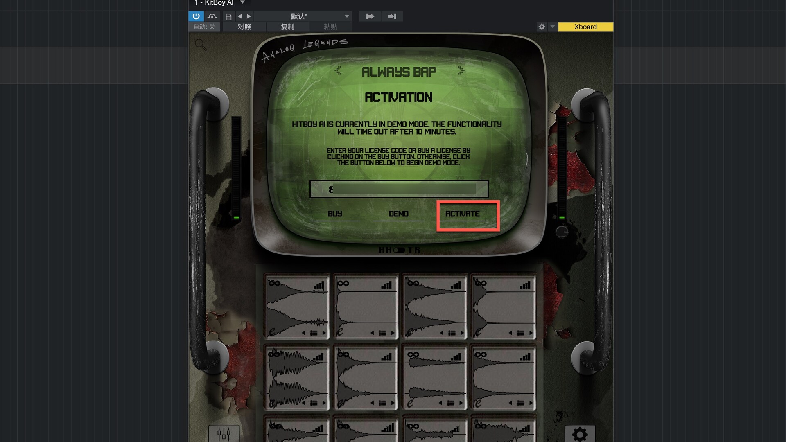The height and width of the screenshot is (442, 786).
Task: Click the bar-then-arrow button right of preset name
Action: (370, 16)
